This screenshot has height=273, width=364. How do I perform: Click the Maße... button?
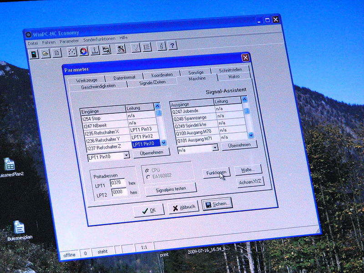(x=248, y=170)
